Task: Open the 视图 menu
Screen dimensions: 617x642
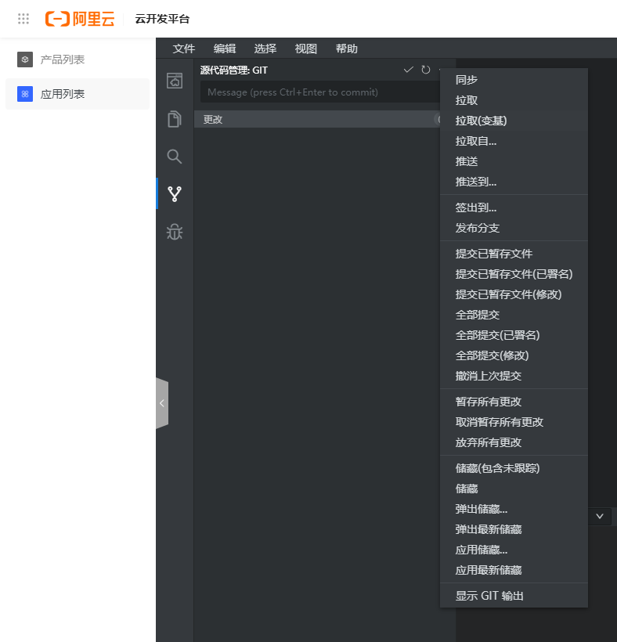Action: [x=306, y=49]
